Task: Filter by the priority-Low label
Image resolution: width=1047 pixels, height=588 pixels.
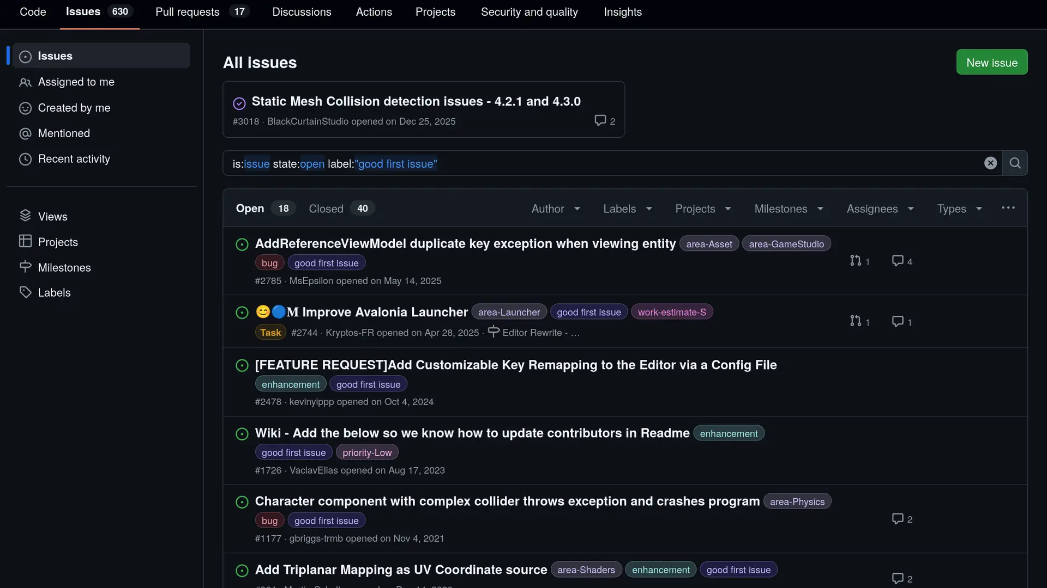Action: (367, 452)
